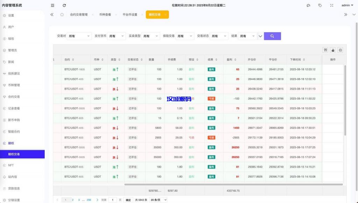Click the print icon above the table

tap(339, 50)
